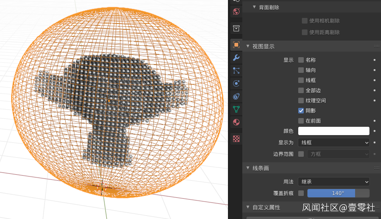
Task: Click animate dot beside 全部边
Action: 375,90
